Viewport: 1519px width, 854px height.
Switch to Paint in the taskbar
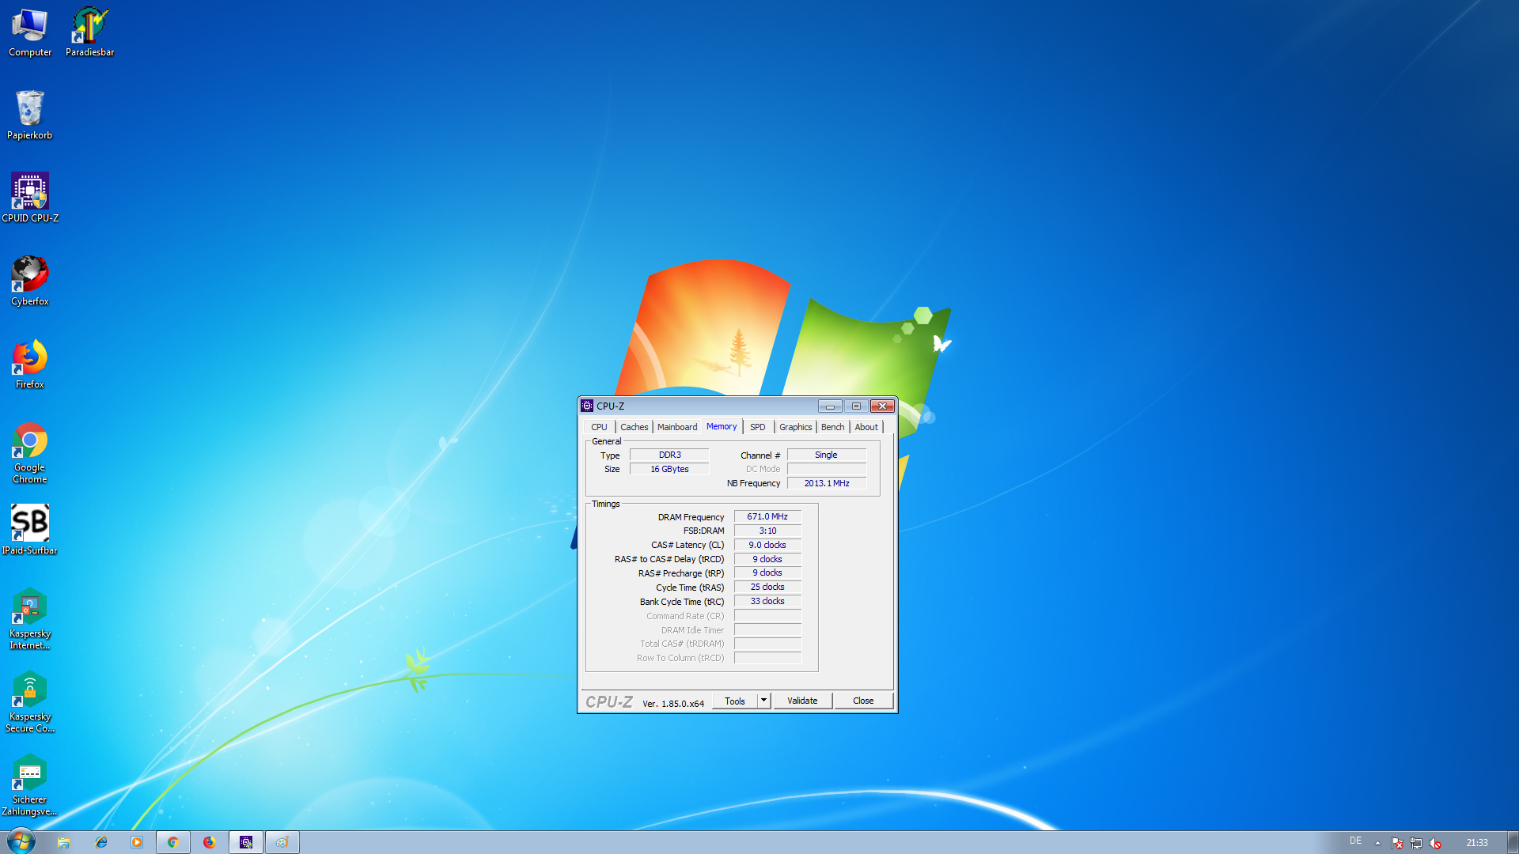[282, 842]
